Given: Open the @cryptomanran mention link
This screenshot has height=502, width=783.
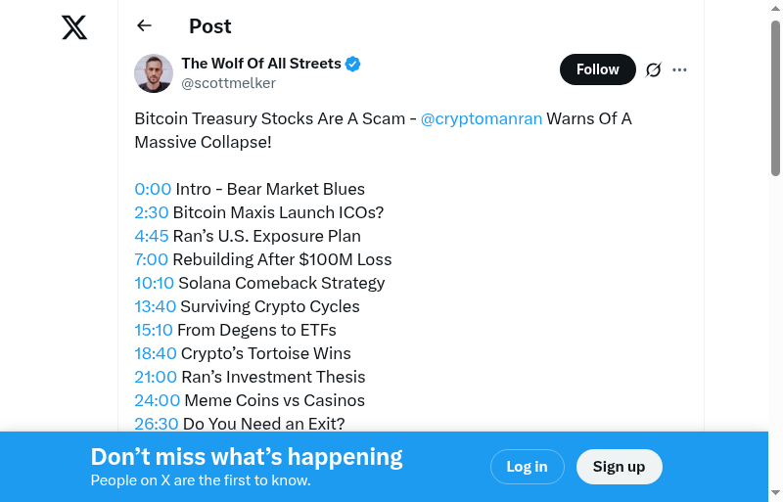Looking at the screenshot, I should click(x=481, y=118).
